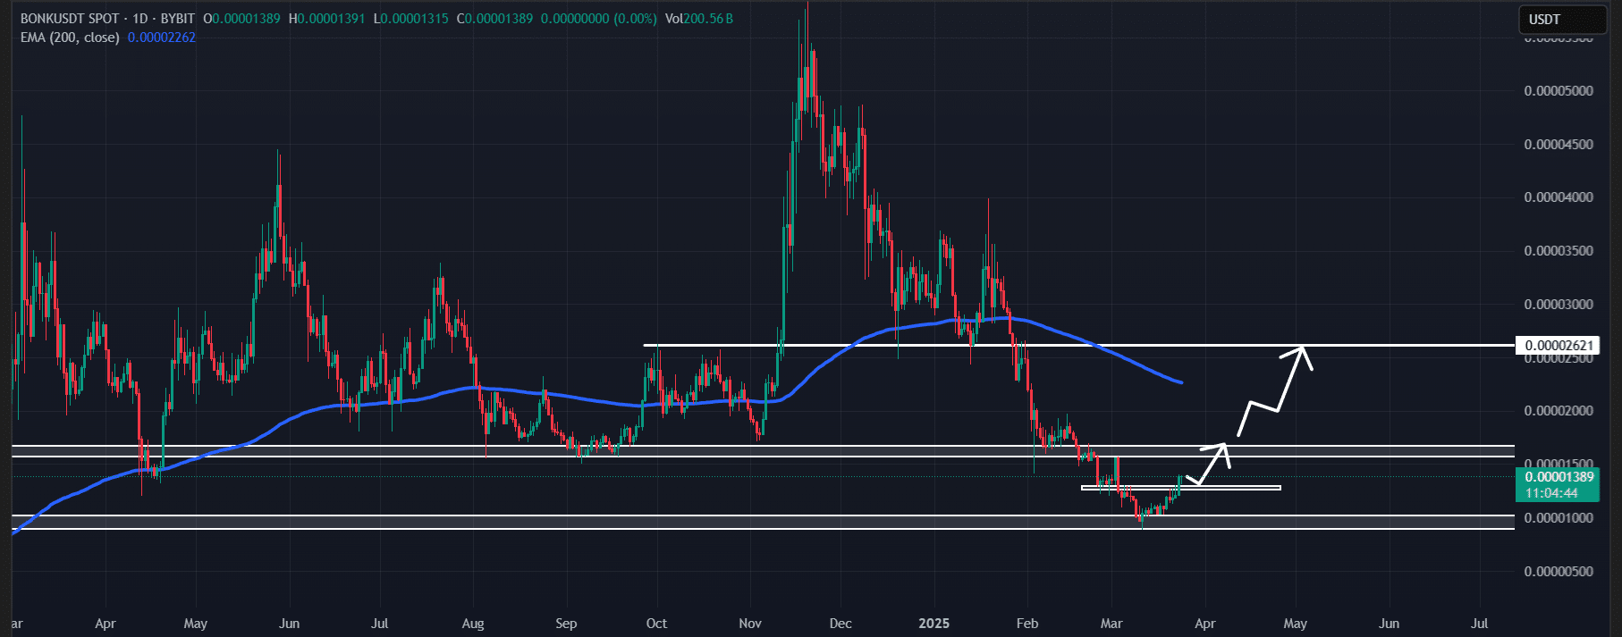Click 0.00003000 on the price scale
1622x637 pixels.
(x=1559, y=305)
